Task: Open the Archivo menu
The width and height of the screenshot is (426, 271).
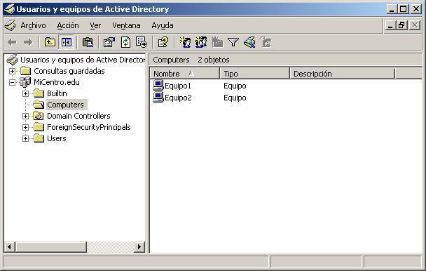Action: click(33, 25)
